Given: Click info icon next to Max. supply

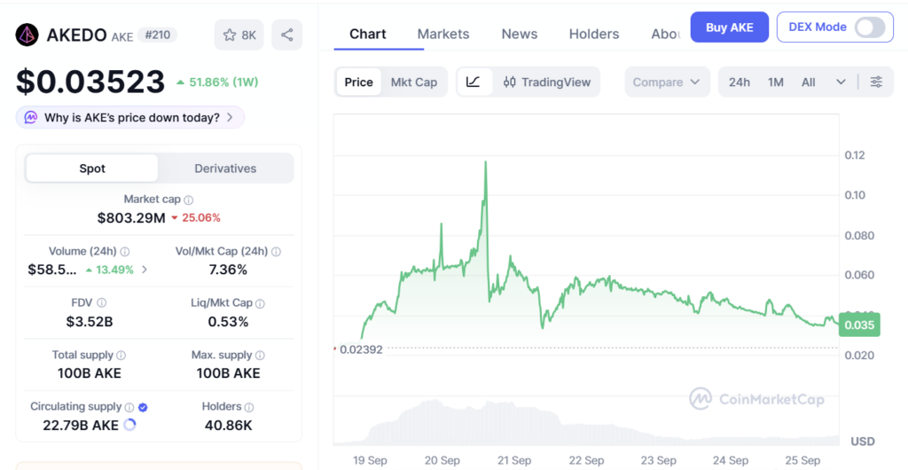Looking at the screenshot, I should coord(260,356).
